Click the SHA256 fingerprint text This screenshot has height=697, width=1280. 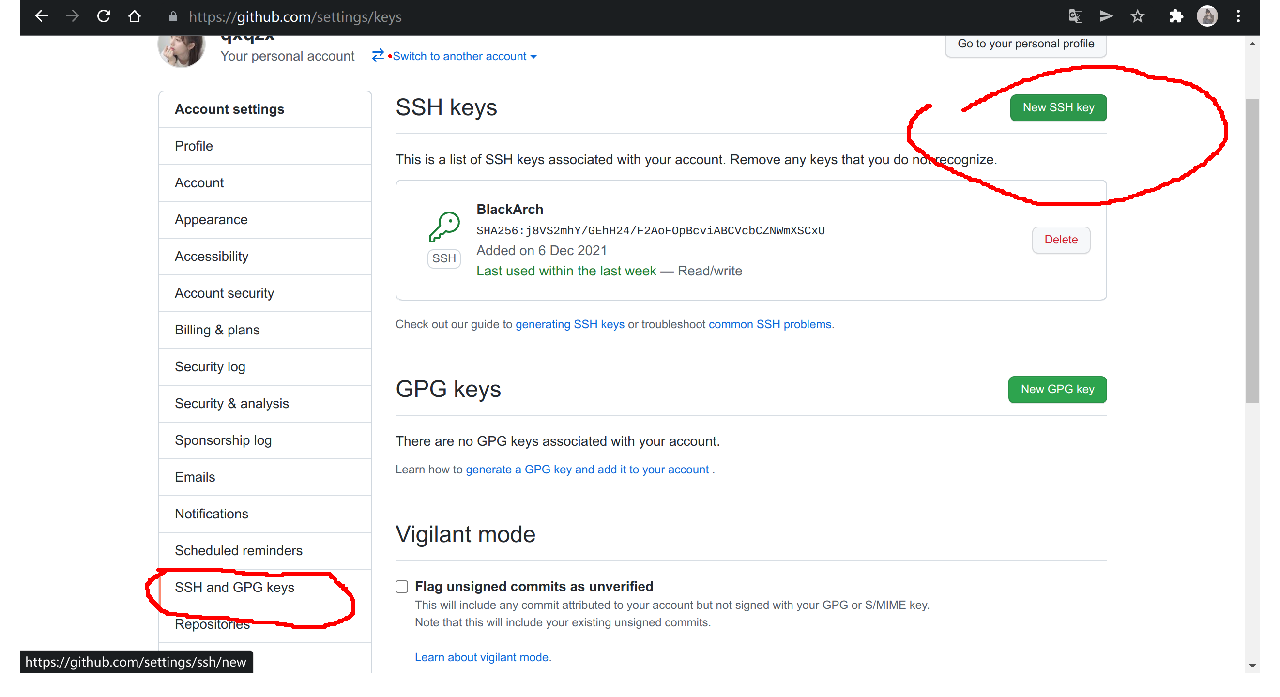[650, 230]
